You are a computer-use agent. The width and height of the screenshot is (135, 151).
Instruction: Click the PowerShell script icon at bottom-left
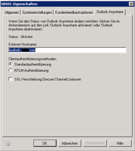point(7,143)
